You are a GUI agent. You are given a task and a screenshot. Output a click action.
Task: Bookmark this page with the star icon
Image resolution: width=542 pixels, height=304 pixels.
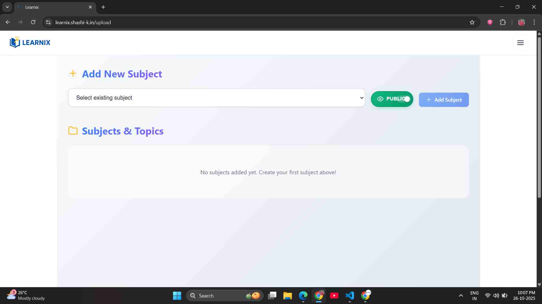click(x=472, y=22)
